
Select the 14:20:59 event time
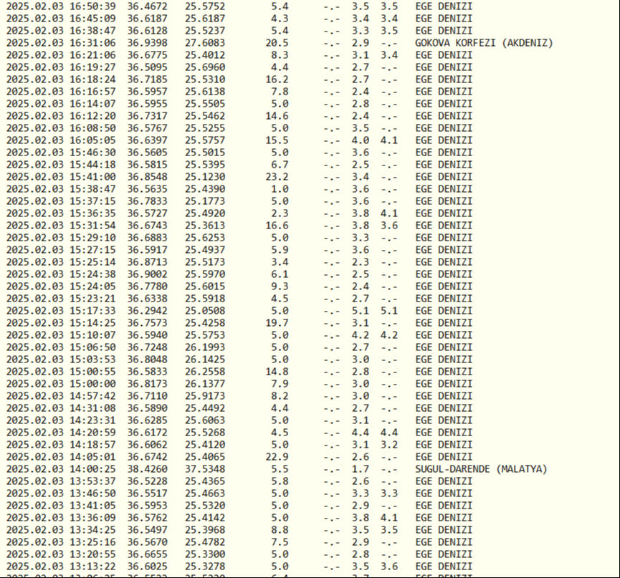coord(93,432)
